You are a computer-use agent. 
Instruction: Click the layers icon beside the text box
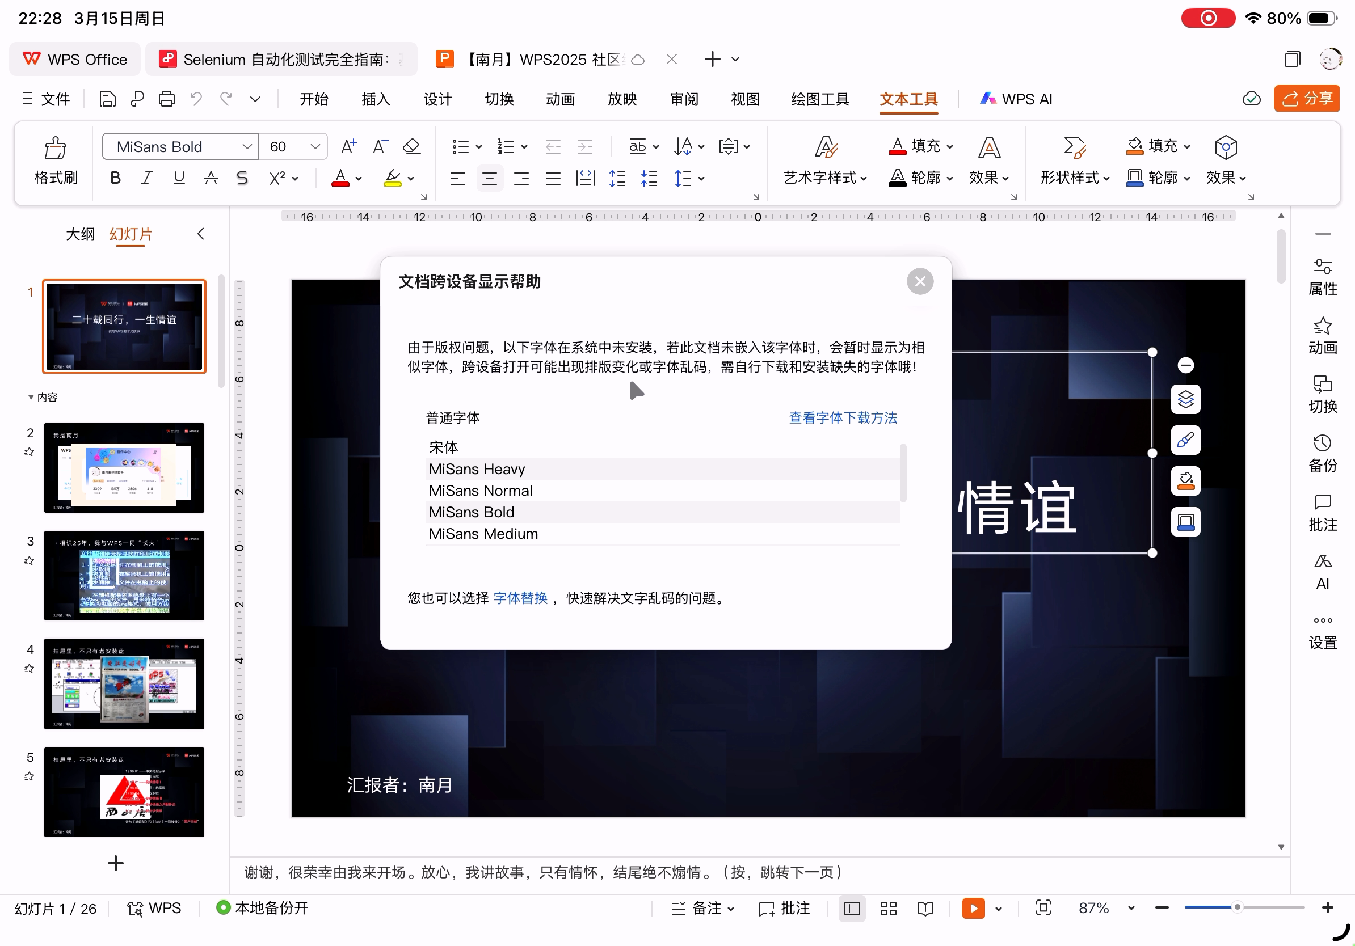coord(1186,400)
